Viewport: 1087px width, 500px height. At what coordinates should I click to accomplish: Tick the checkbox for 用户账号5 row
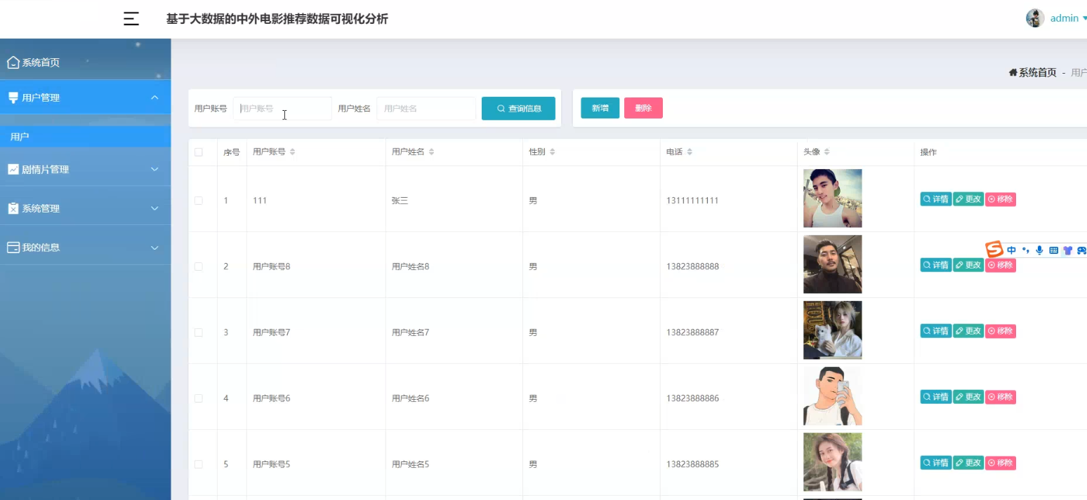tap(199, 464)
